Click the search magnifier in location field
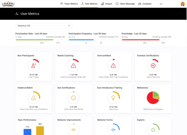 click(69, 26)
